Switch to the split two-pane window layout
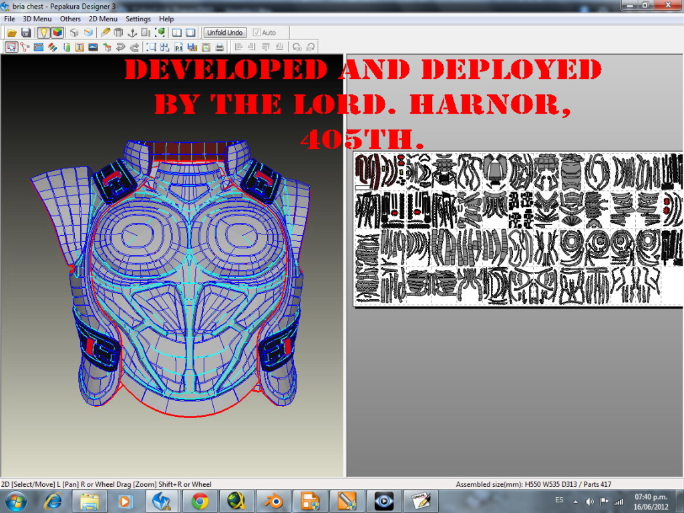The width and height of the screenshot is (684, 513). click(176, 33)
